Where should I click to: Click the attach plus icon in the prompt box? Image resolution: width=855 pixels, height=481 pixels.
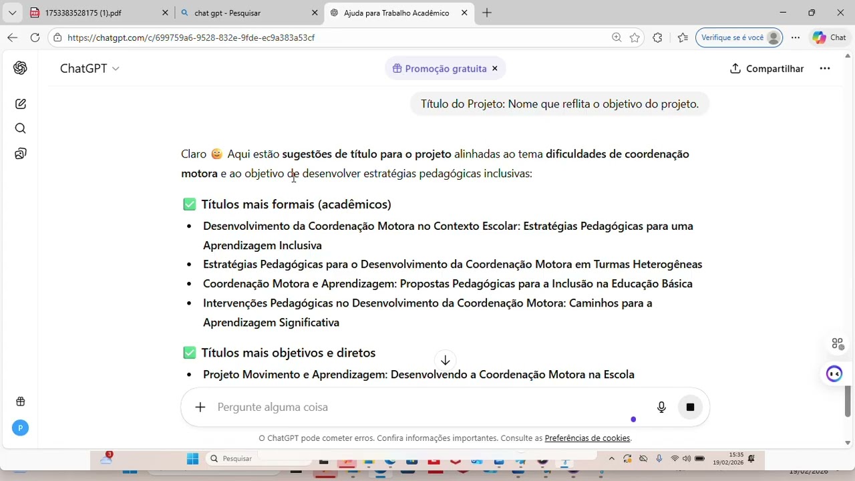click(x=200, y=407)
